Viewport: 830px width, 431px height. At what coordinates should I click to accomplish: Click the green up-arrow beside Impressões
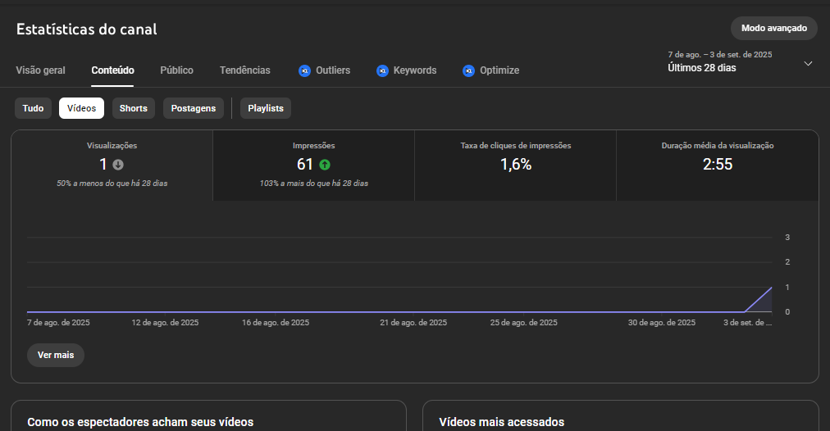point(325,165)
